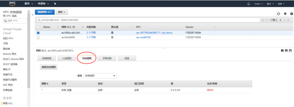Expand the 操作 actions dropdown
Viewport: 294px width, 107px height.
coord(62,12)
